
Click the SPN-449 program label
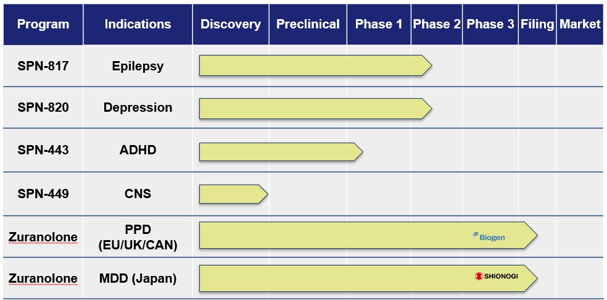43,194
